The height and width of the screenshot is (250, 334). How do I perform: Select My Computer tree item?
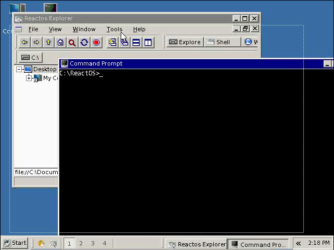[x=50, y=78]
